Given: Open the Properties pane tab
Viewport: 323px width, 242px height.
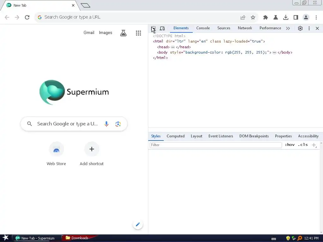Looking at the screenshot, I should pyautogui.click(x=283, y=136).
